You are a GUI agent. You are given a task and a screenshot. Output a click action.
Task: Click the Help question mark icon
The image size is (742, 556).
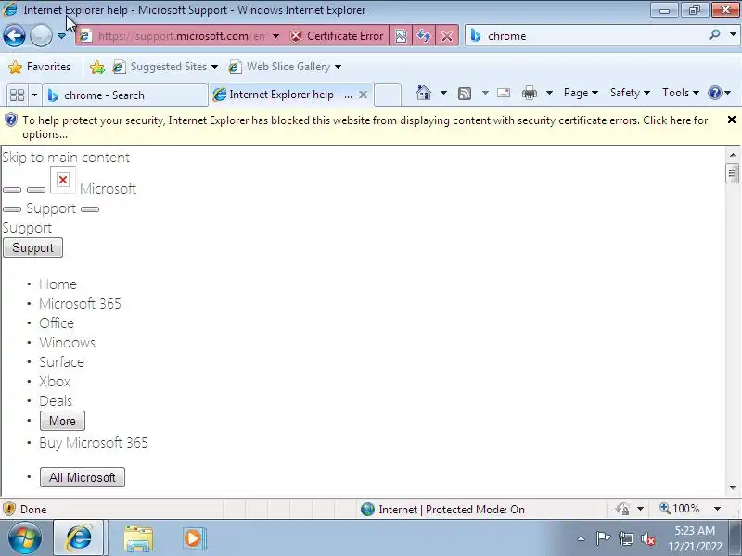(x=714, y=93)
